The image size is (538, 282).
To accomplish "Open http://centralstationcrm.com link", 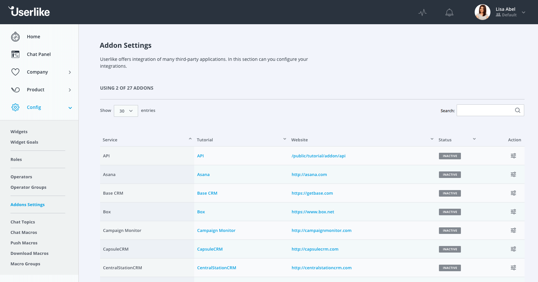I will coord(321,268).
